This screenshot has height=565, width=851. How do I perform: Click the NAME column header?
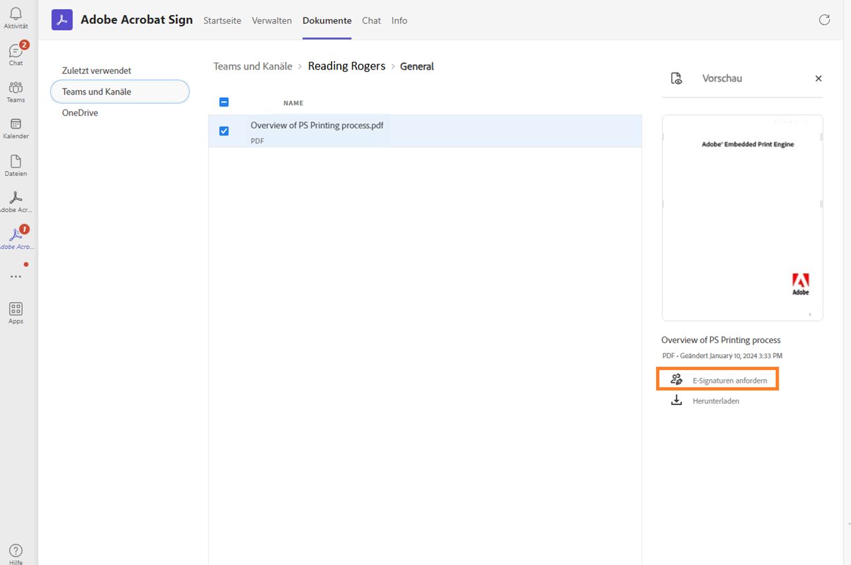click(293, 103)
